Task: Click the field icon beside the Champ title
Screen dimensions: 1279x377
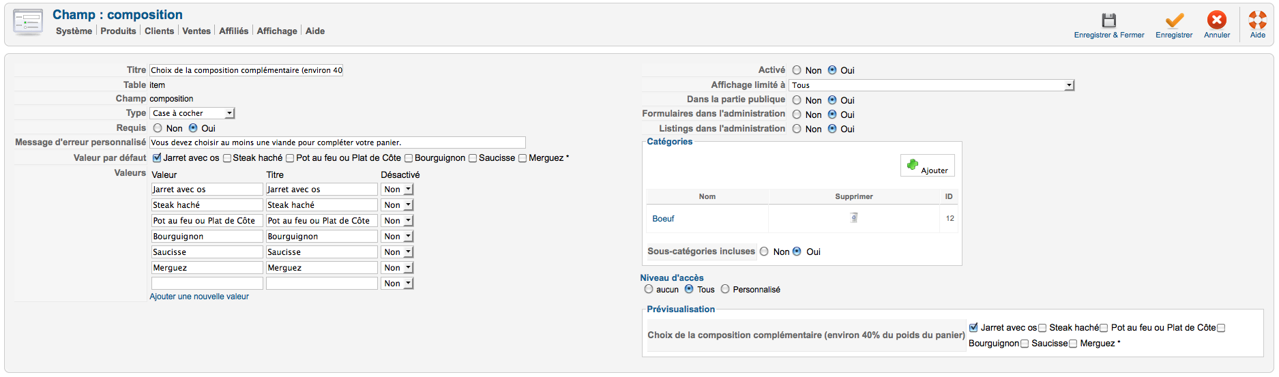Action: coord(28,22)
